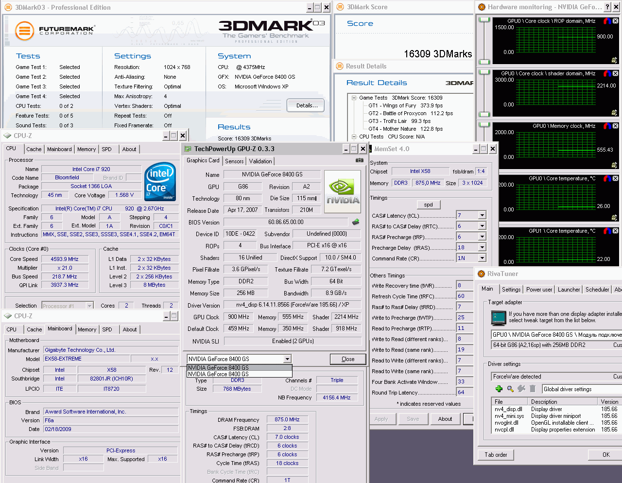Close the ROP domain clock graph

tap(615, 21)
